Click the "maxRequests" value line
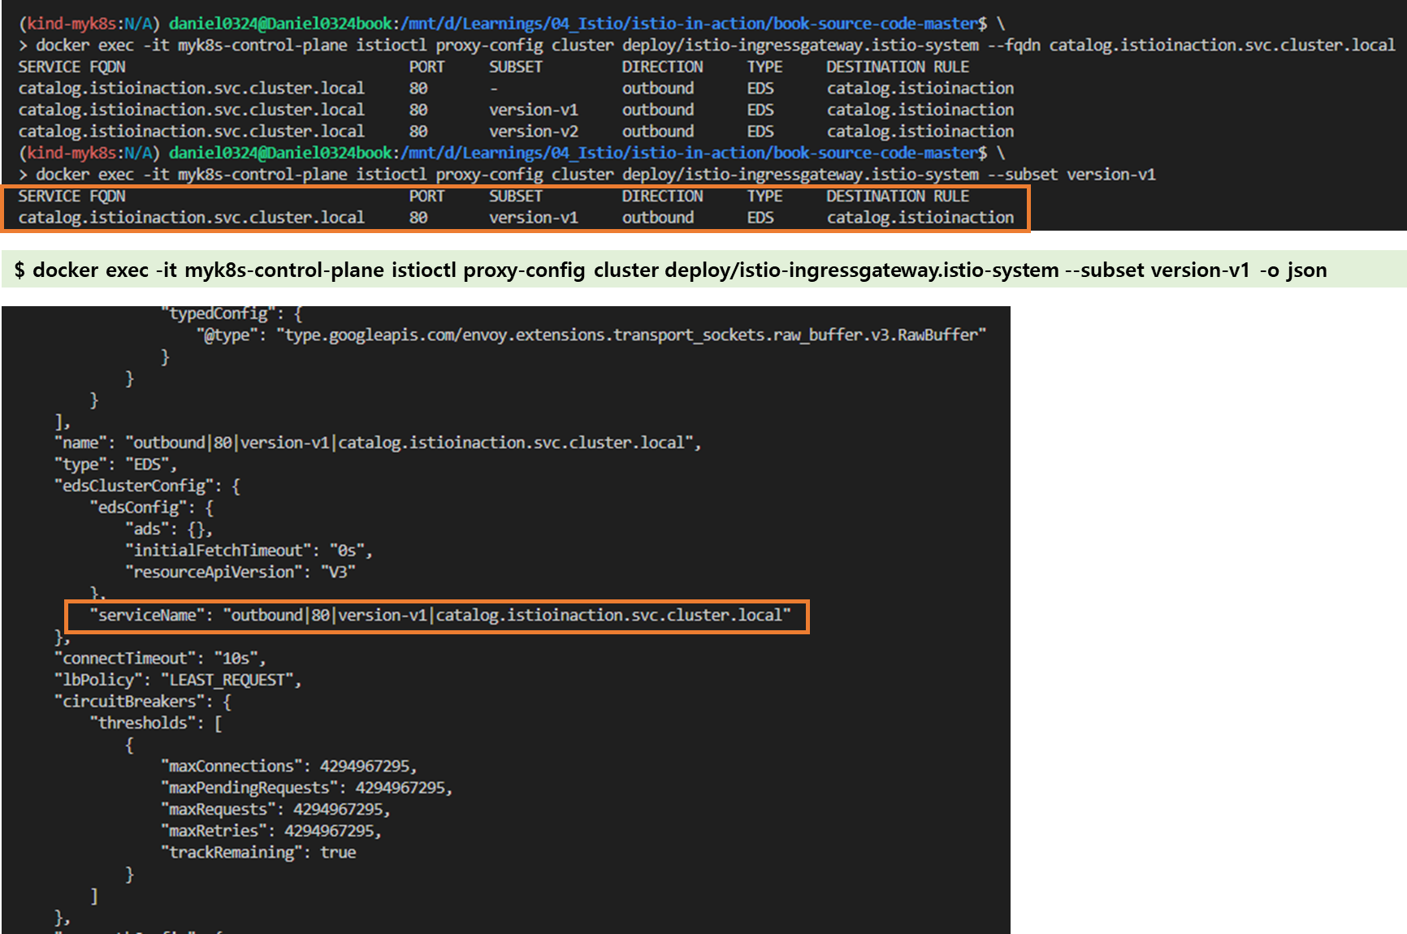Viewport: 1407px width, 934px height. (x=276, y=810)
